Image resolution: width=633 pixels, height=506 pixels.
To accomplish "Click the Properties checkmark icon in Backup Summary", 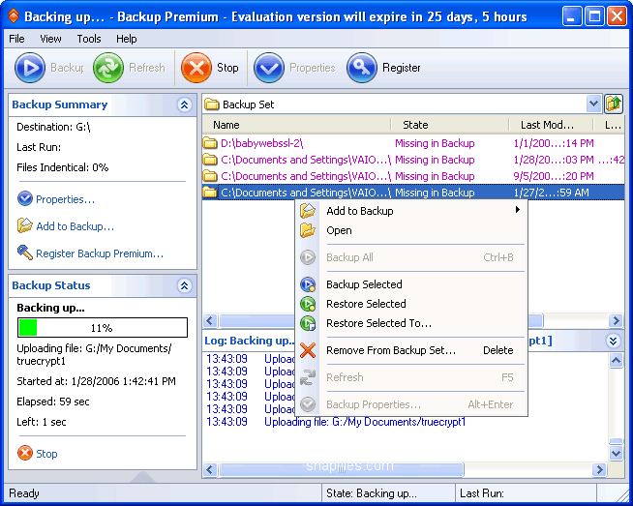I will point(25,198).
